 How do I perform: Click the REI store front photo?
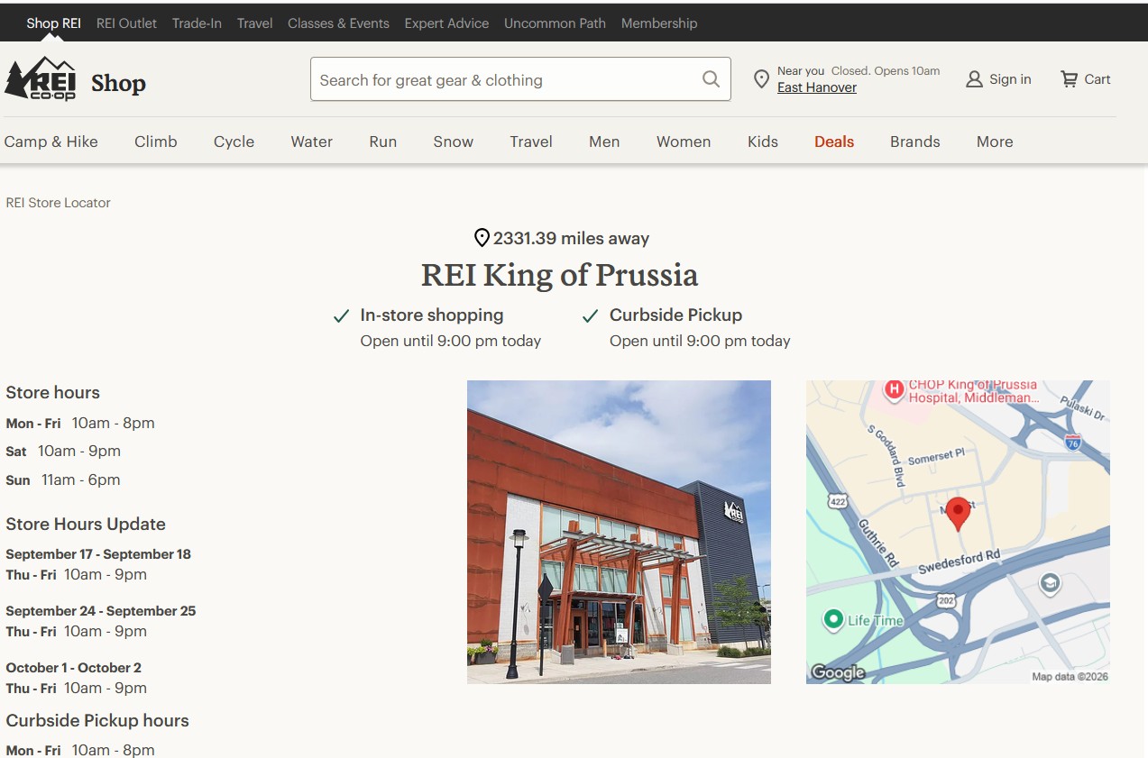(x=619, y=532)
